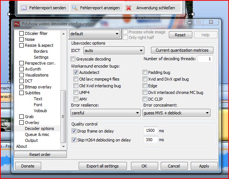This screenshot has width=229, height=179.
Task: Uncheck the Autodetect encoder bugs option
Action: (76, 72)
